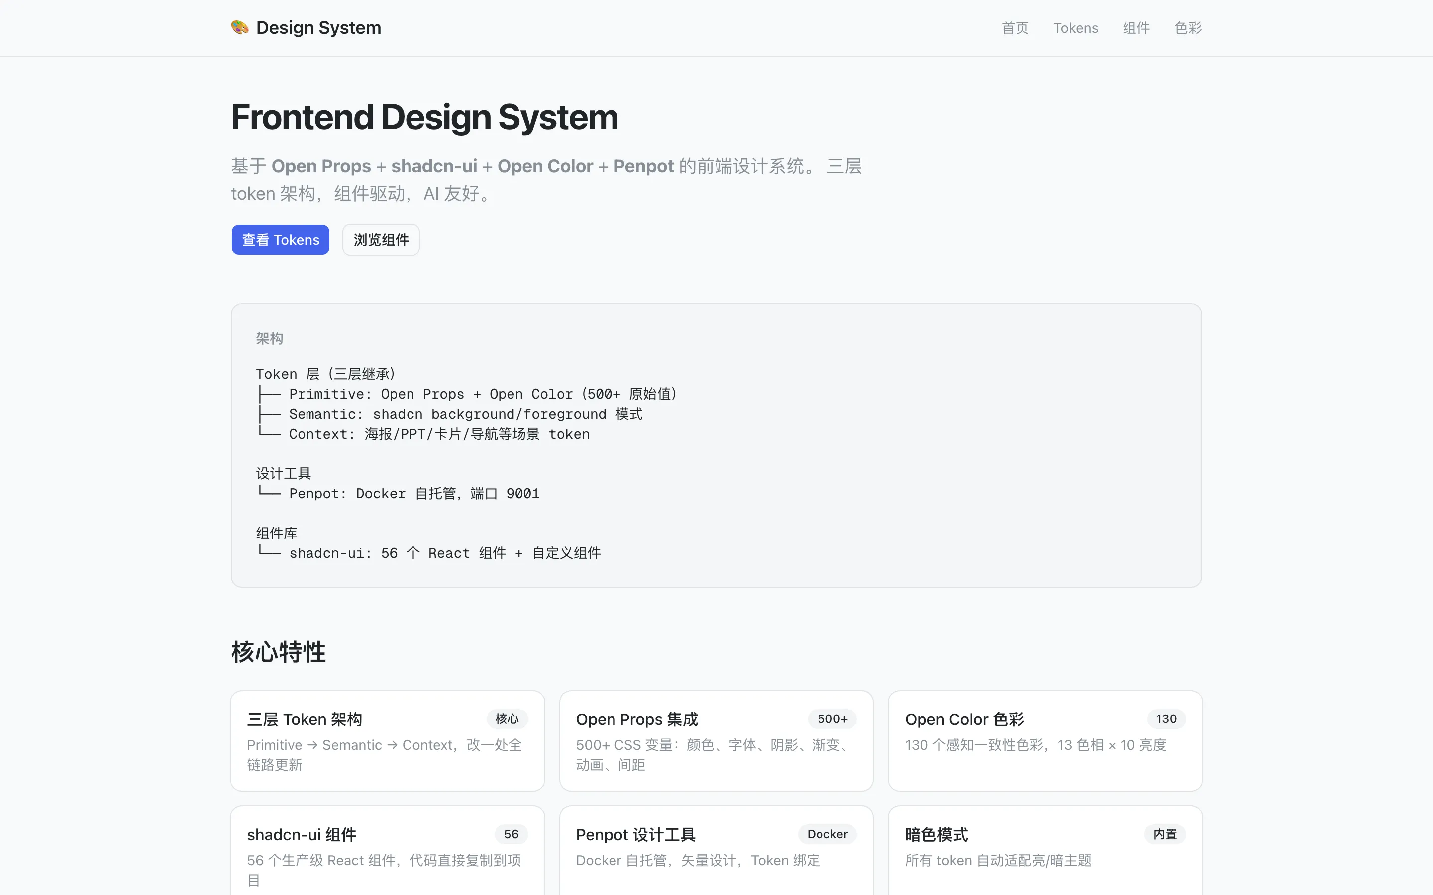The height and width of the screenshot is (895, 1433).
Task: Click the 浏览组件 button
Action: click(x=381, y=240)
